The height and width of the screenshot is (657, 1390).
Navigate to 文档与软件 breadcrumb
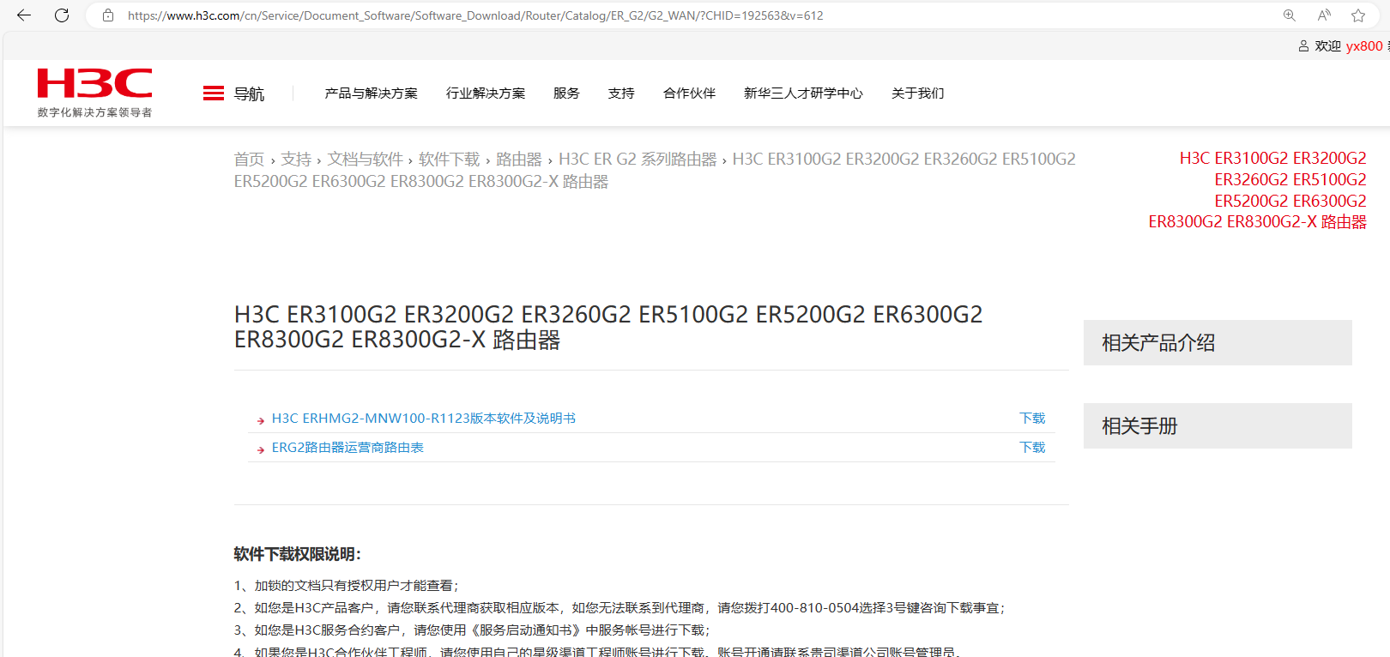pos(365,160)
